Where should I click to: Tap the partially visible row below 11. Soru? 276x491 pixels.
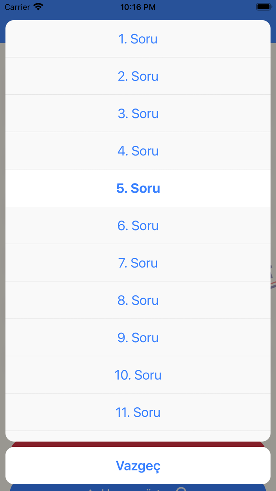138,436
